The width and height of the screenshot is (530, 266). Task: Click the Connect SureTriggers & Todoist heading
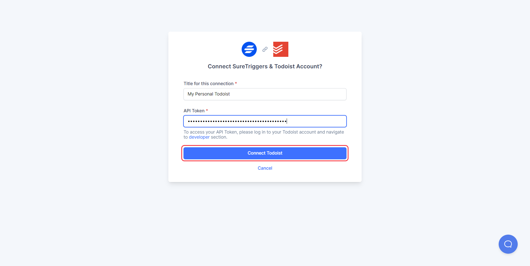265,66
